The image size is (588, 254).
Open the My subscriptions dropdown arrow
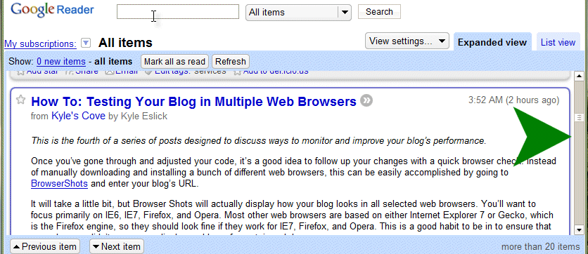(86, 43)
